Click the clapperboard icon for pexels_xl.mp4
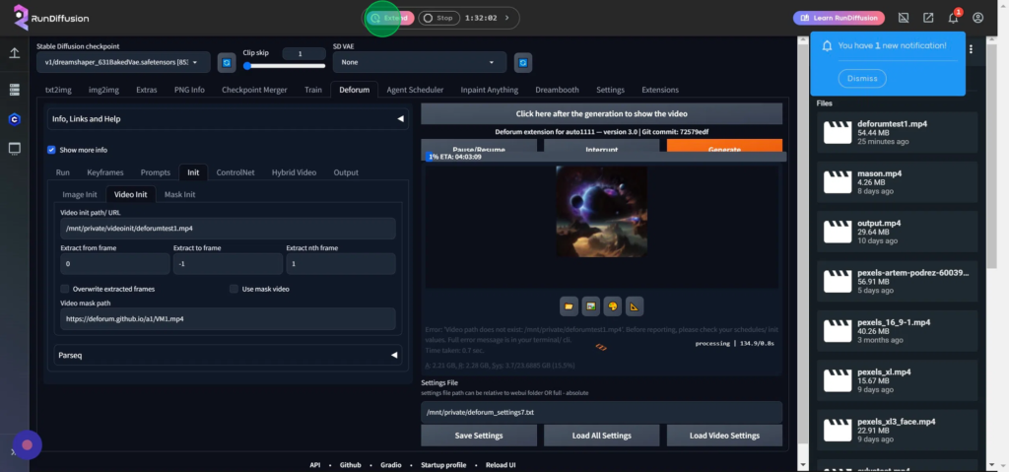This screenshot has width=1009, height=472. 838,380
